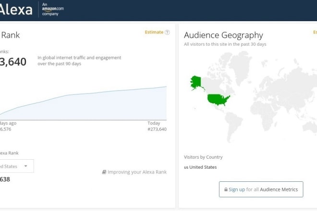The height and width of the screenshot is (211, 317).
Task: Click global internet traffic and engagement text
Action: [x=79, y=60]
